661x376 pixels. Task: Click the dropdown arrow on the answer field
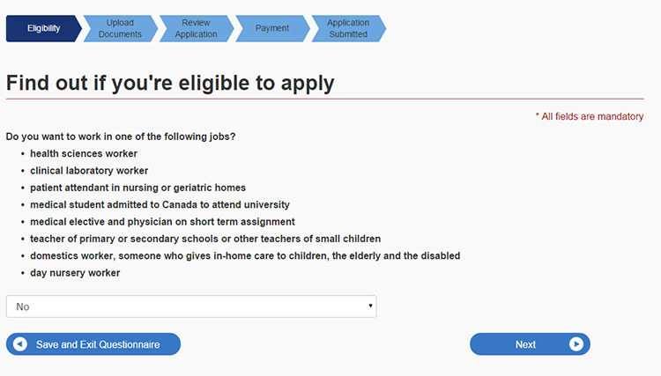pyautogui.click(x=371, y=306)
